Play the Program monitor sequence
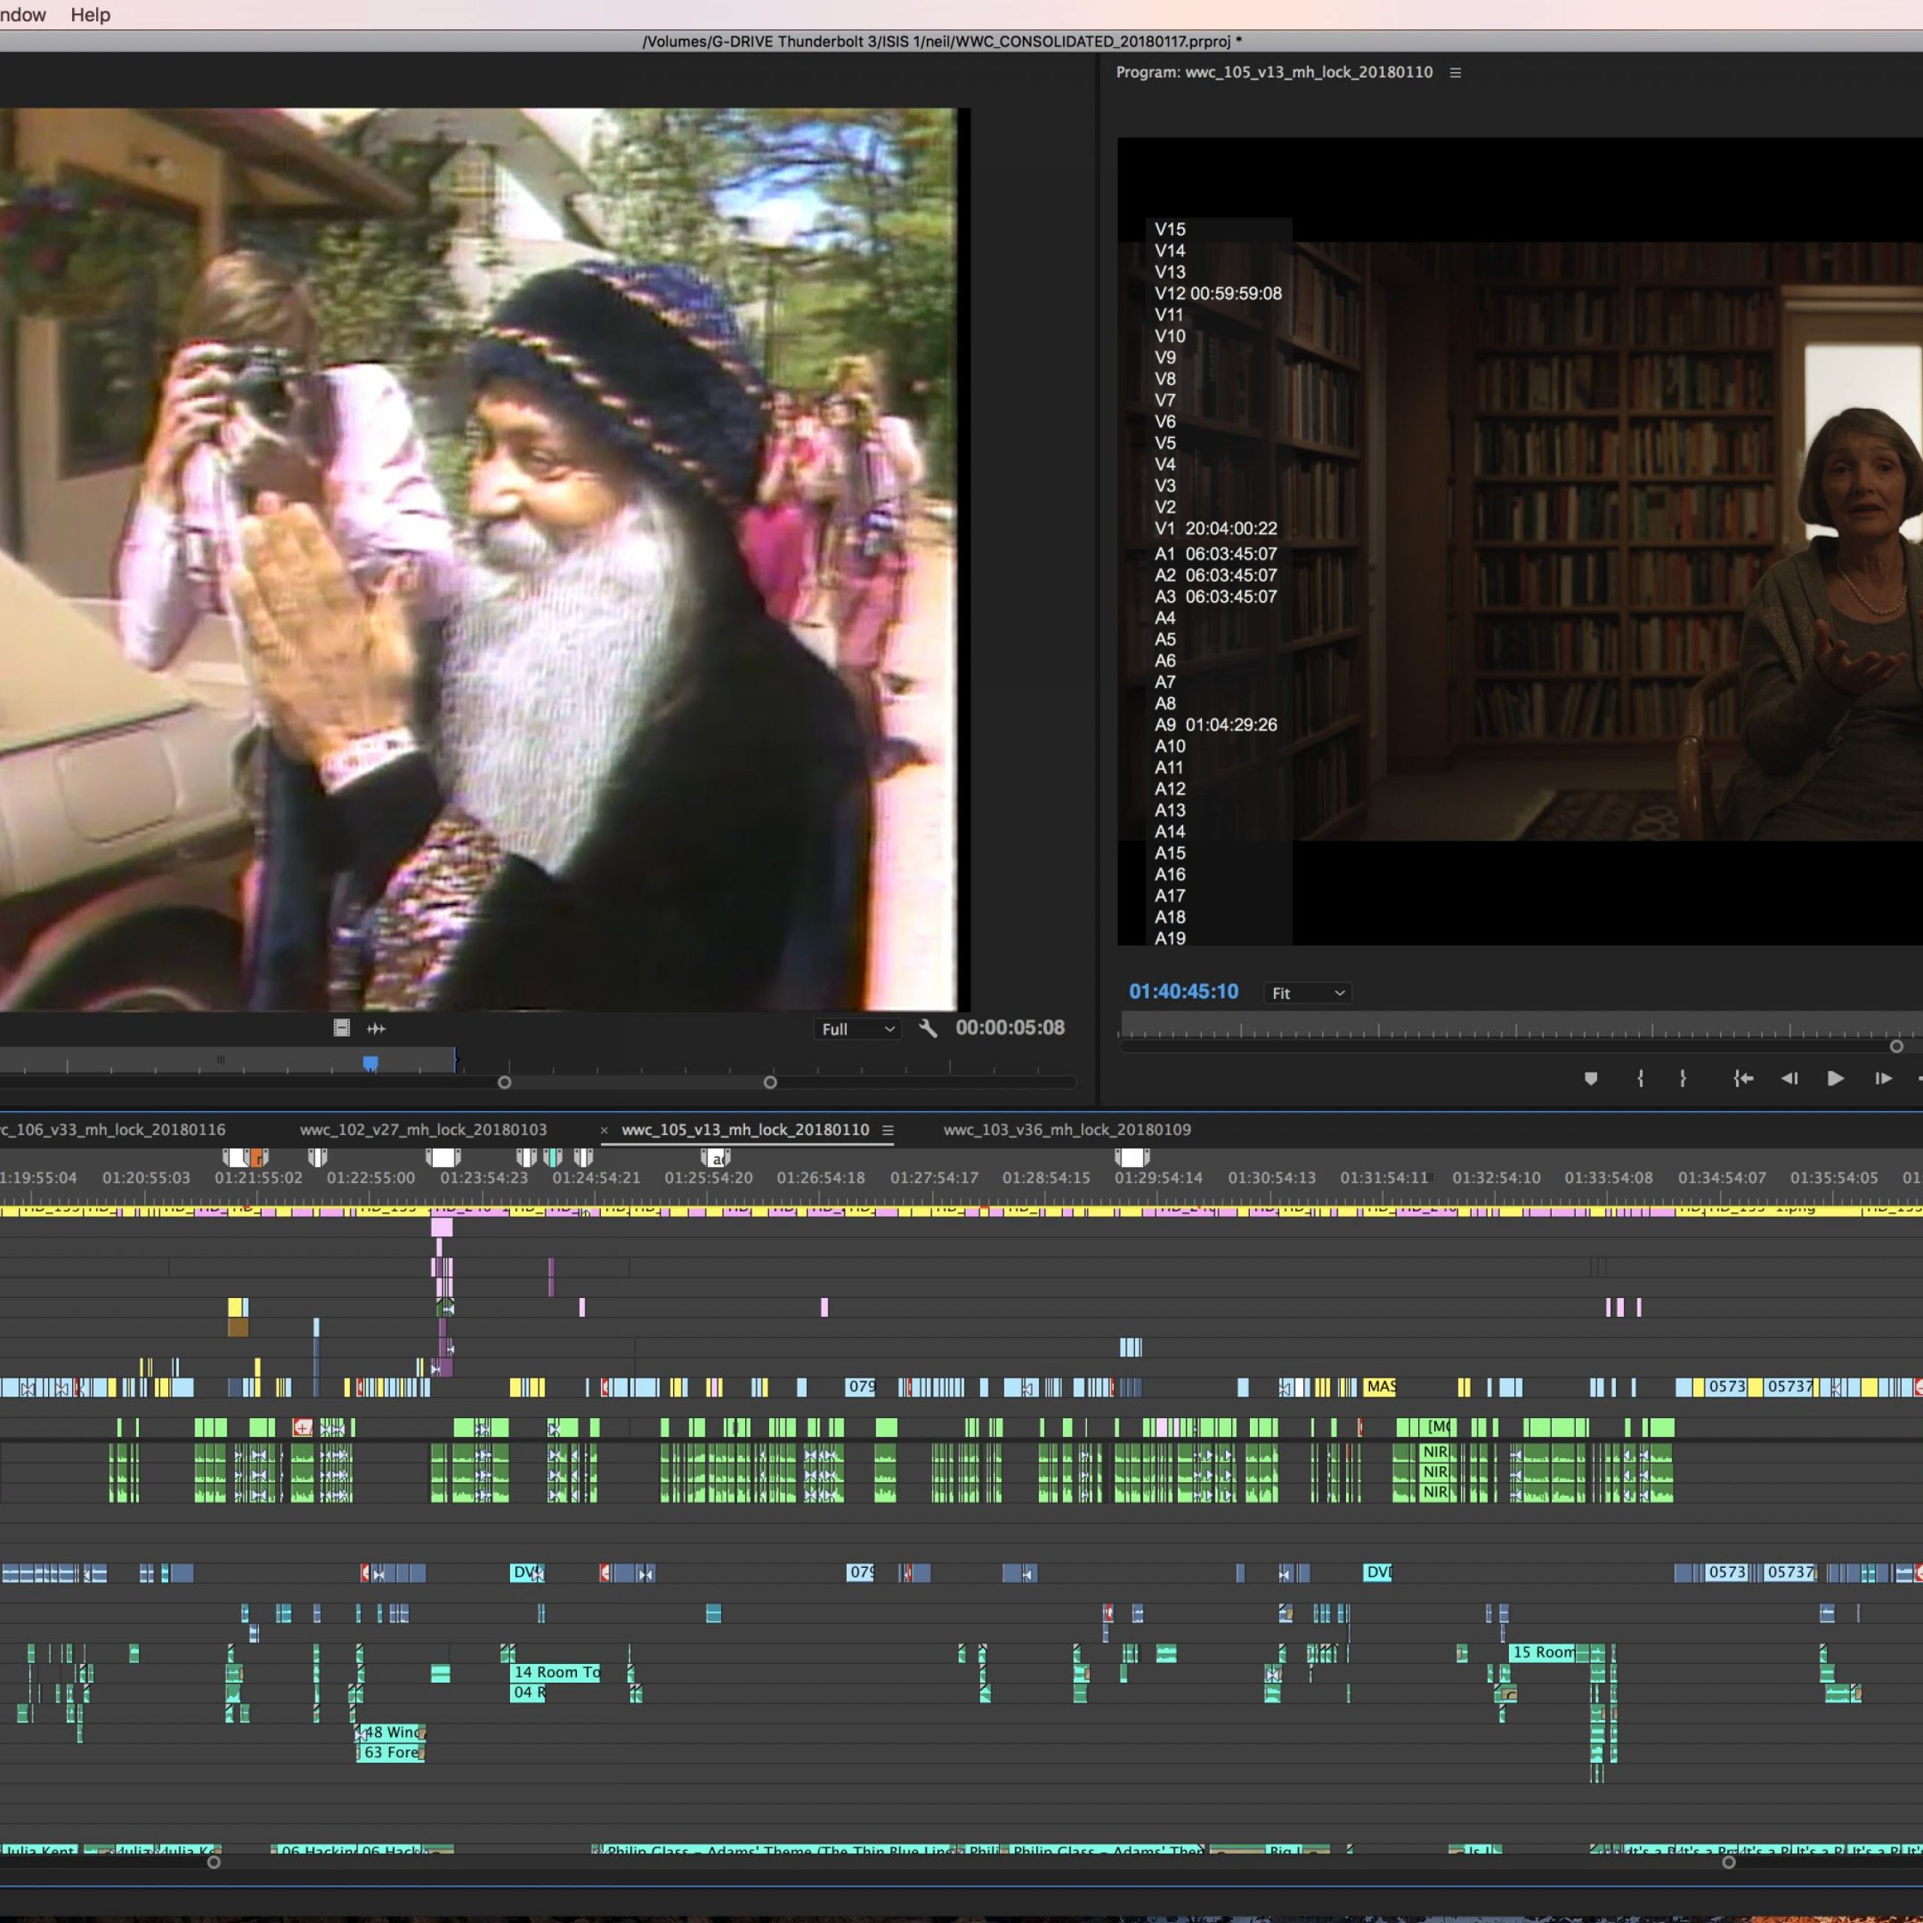Image resolution: width=1923 pixels, height=1923 pixels. coord(1835,1079)
